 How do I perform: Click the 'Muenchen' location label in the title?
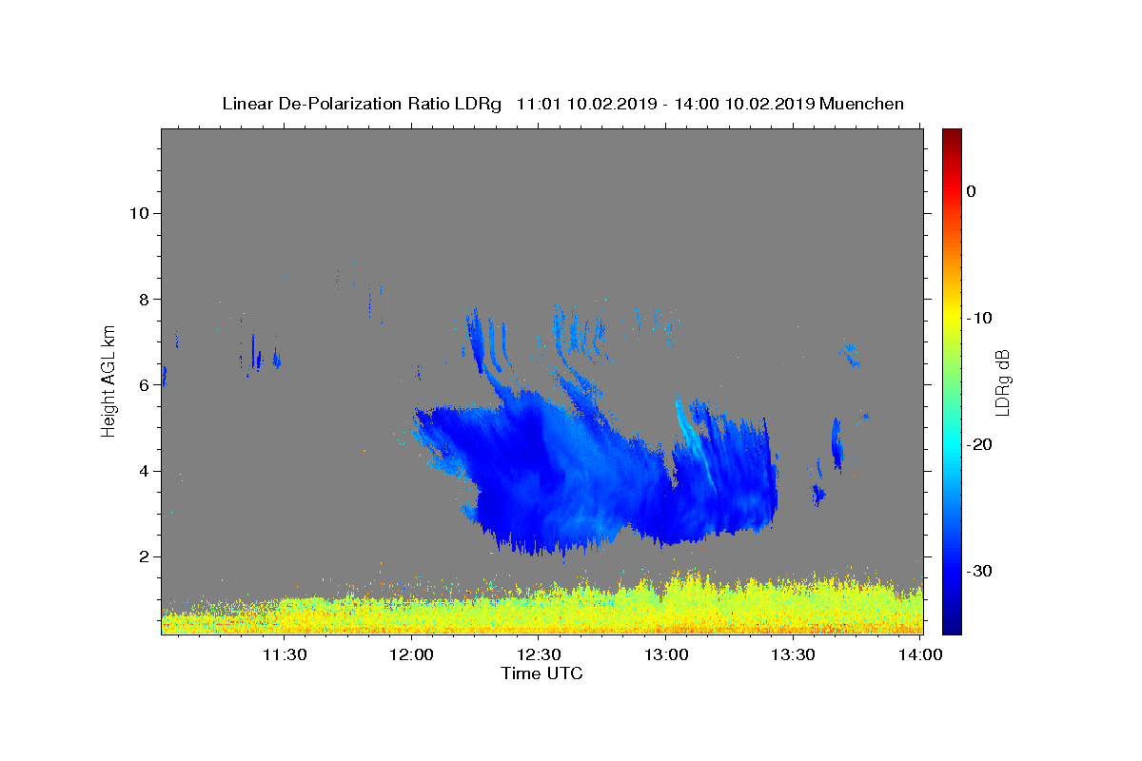click(x=861, y=104)
